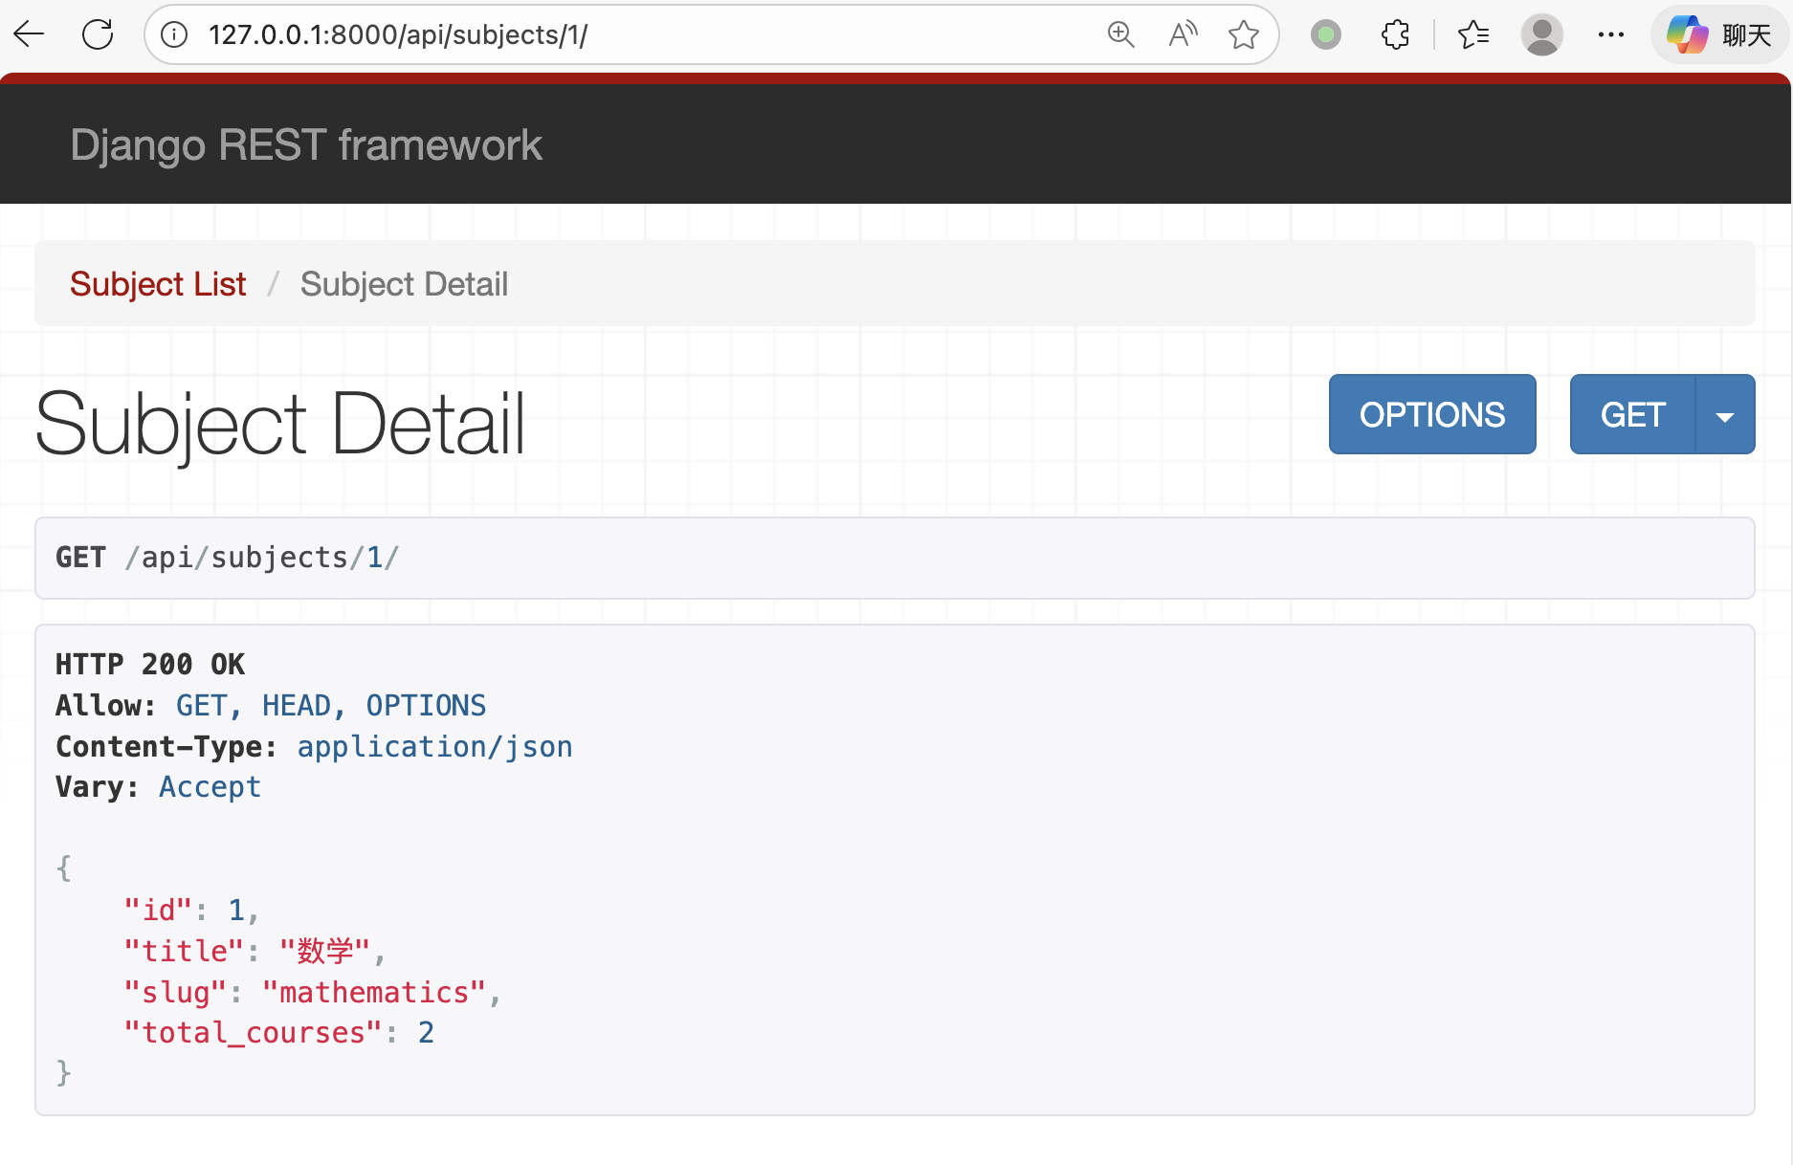Click the Allow header line
The image size is (1793, 1165).
pyautogui.click(x=271, y=706)
